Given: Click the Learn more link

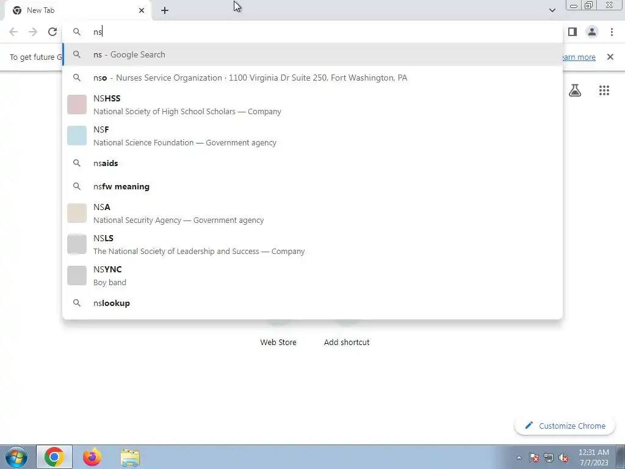Looking at the screenshot, I should coord(579,57).
